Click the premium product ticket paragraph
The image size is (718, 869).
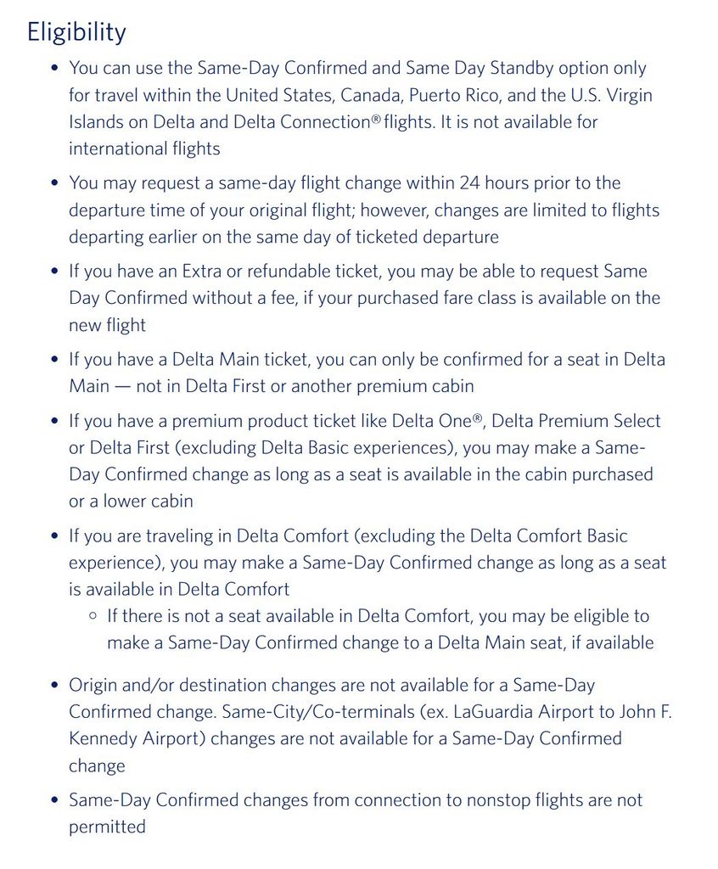click(365, 461)
